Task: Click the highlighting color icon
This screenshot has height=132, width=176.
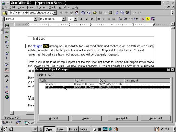Action: point(148,19)
